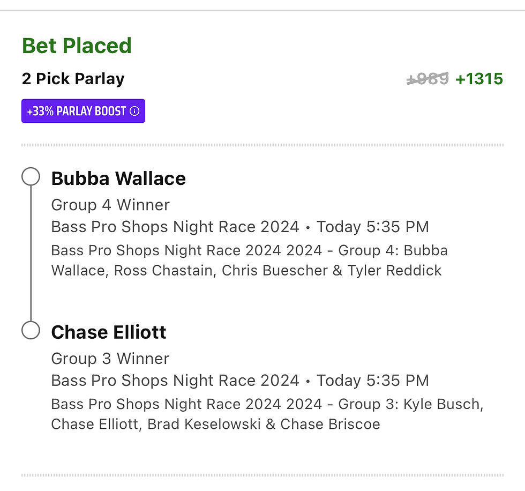This screenshot has height=491, width=525.
Task: Select the Chase Elliott leg circle
Action: point(31,330)
